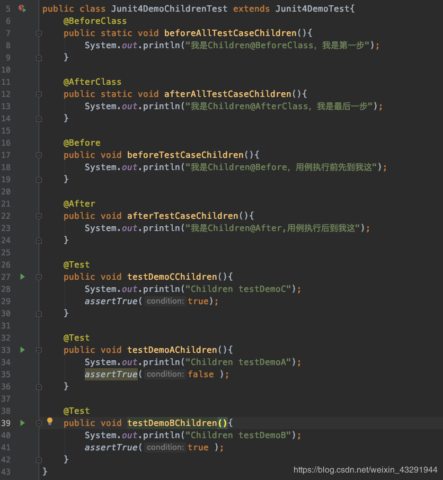The image size is (443, 480).
Task: Click the extends keyword on line 5
Action: coord(251,8)
